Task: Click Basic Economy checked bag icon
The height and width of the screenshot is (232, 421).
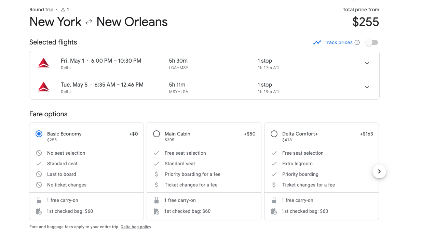Action: click(39, 211)
